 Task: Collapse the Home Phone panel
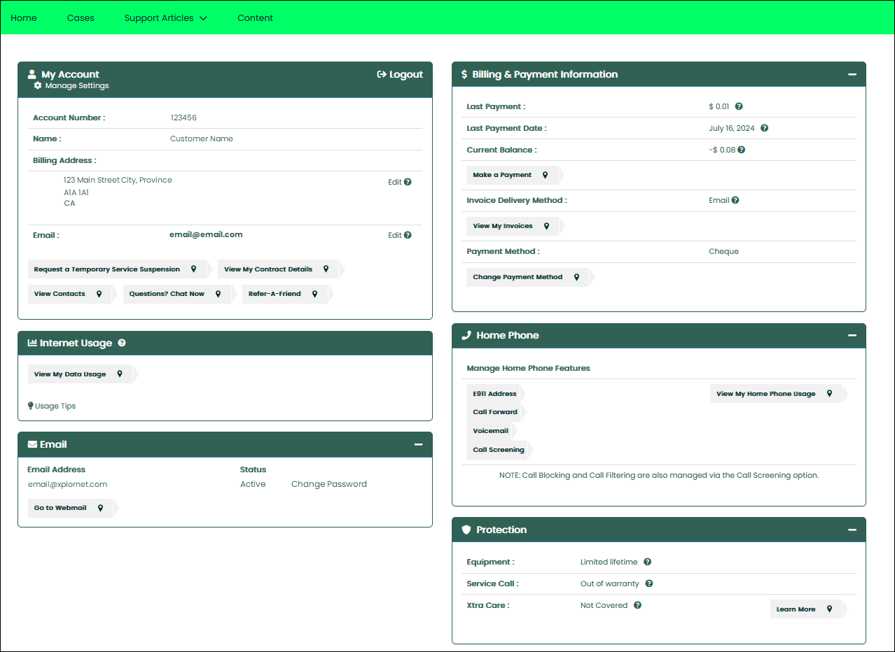point(852,335)
